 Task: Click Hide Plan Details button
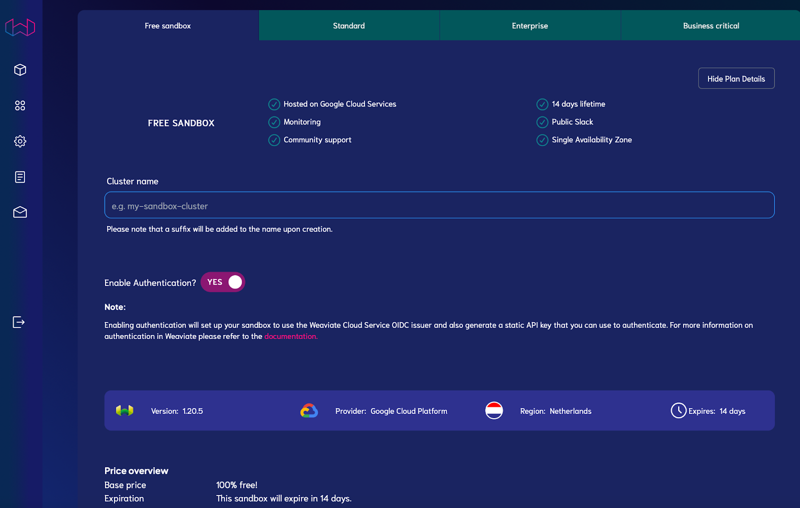click(x=736, y=78)
